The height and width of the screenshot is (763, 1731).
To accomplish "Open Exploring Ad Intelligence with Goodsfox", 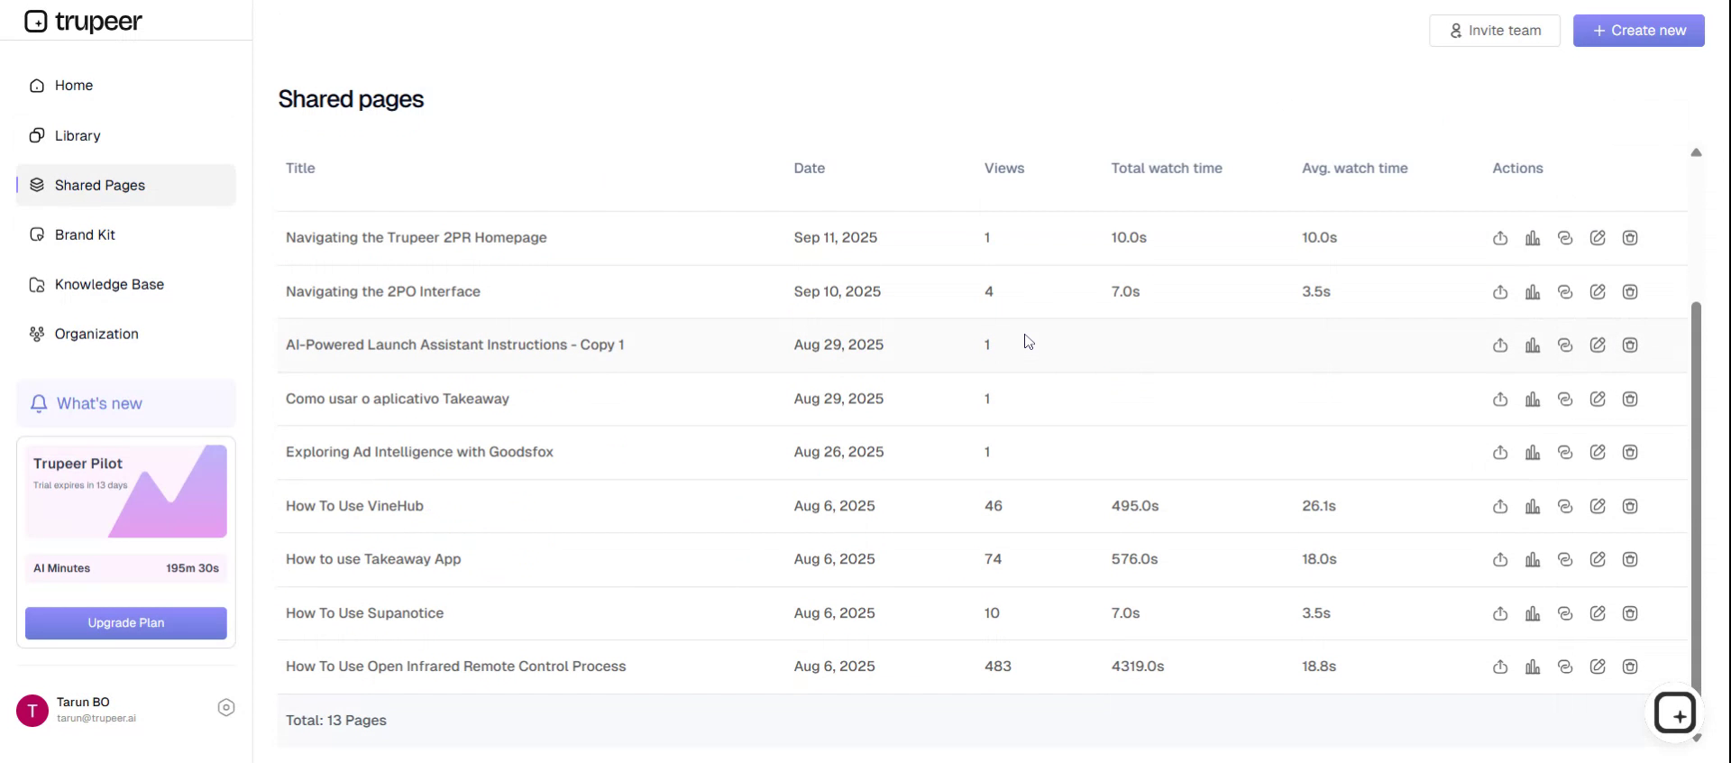I will coord(419,453).
